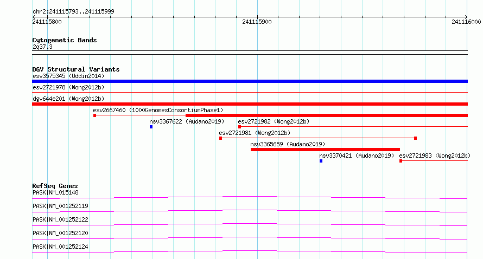Screen dimensions: 483x259
Task: Open the esv2721982 (Wong2012b) label
Action: click(x=274, y=121)
